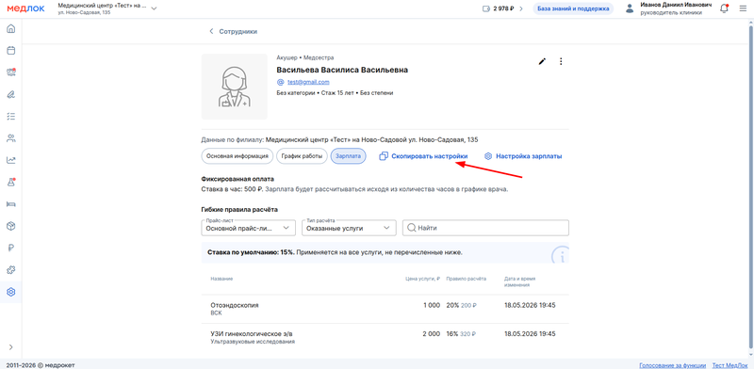
Task: Click the employee name Васильева Василиса Васильевна
Action: [342, 70]
